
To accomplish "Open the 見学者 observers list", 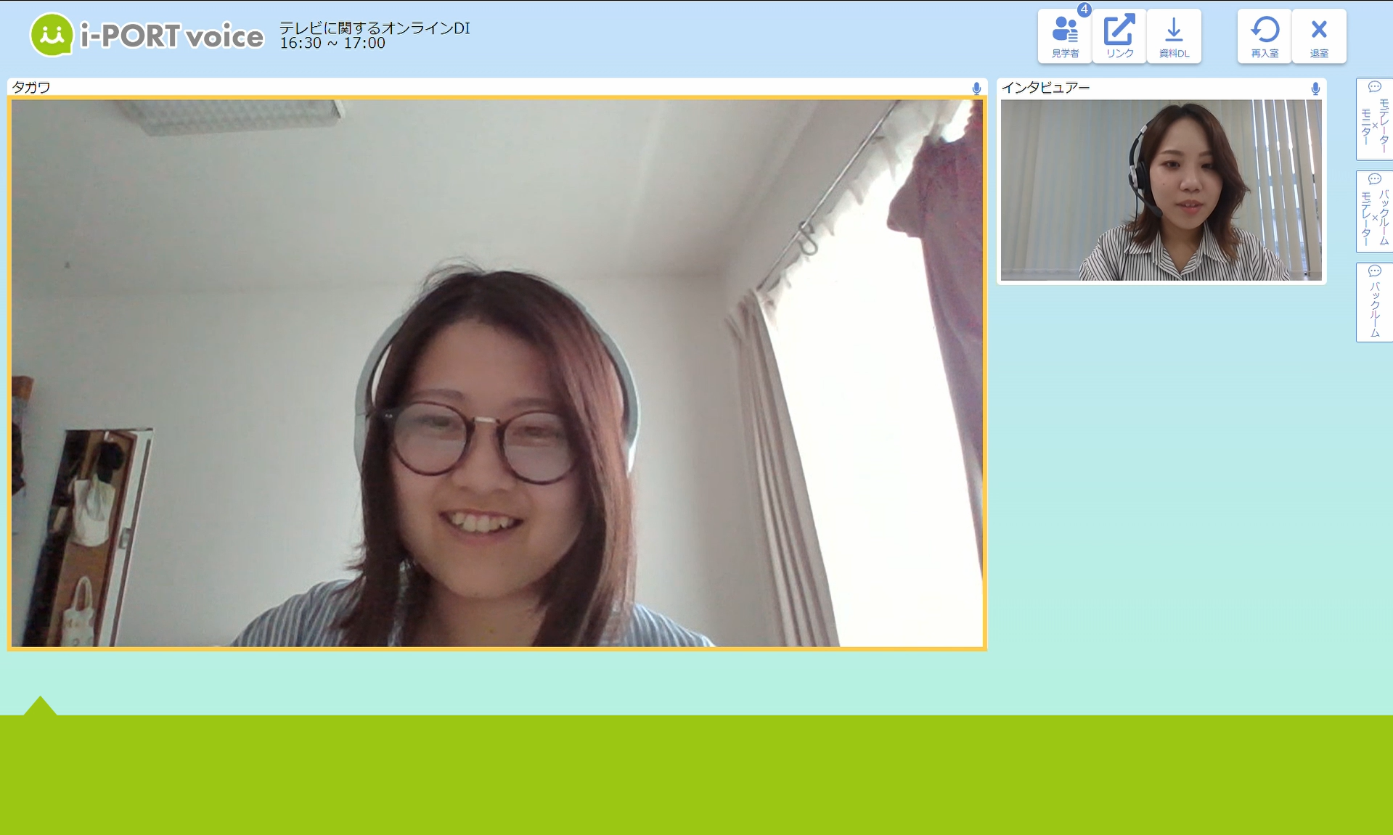I will click(x=1064, y=36).
